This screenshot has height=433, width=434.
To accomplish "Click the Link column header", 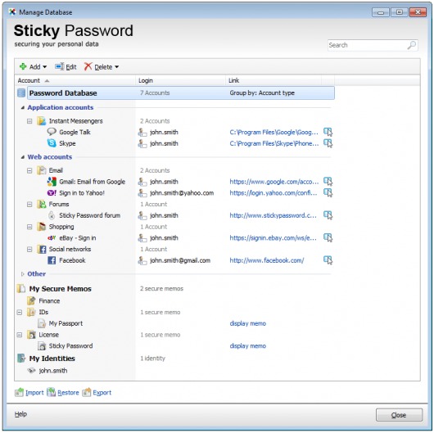I will [274, 80].
